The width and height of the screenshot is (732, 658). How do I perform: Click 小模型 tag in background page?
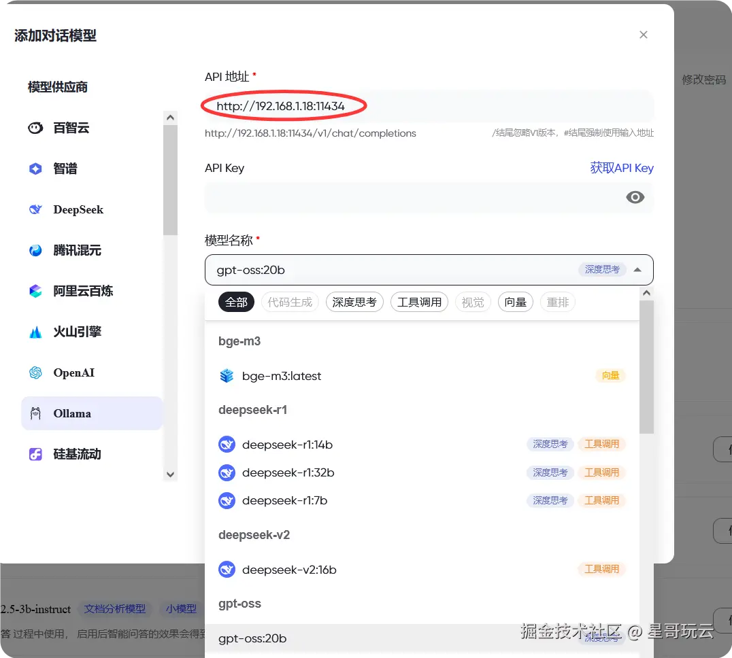181,609
